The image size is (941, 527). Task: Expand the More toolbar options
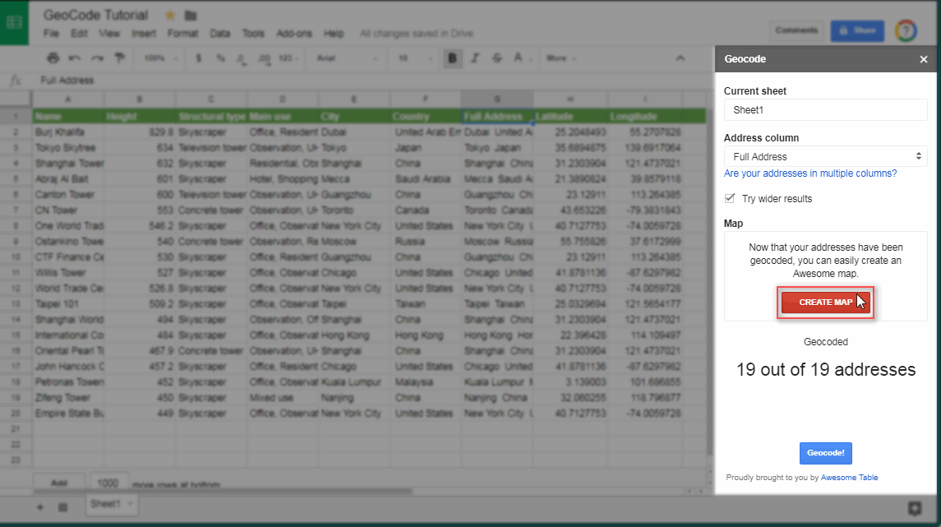(x=561, y=58)
